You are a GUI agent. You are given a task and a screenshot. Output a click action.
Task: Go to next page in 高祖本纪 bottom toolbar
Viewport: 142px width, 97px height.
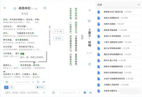tap(33, 82)
